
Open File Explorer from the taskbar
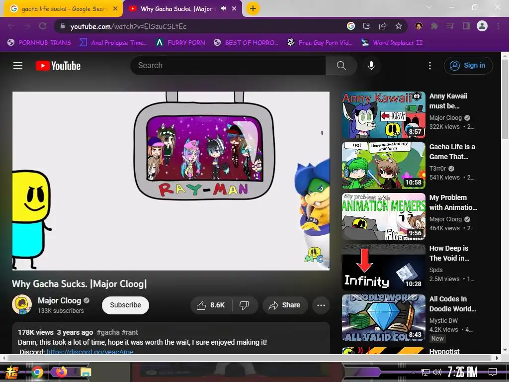[x=85, y=372]
